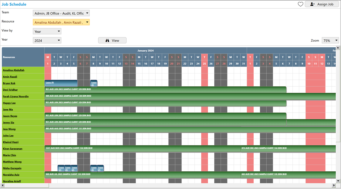Open the Team selection dropdown

point(88,13)
